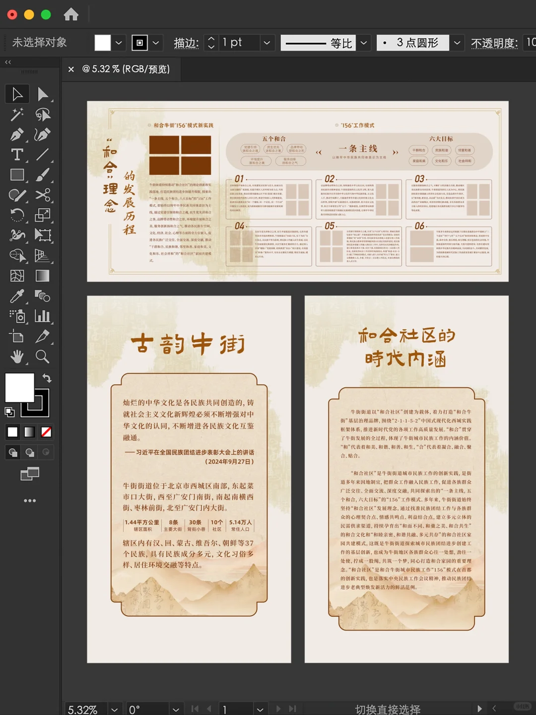Screen dimensions: 536x715
Task: Select the Gradient tool
Action: [43, 276]
